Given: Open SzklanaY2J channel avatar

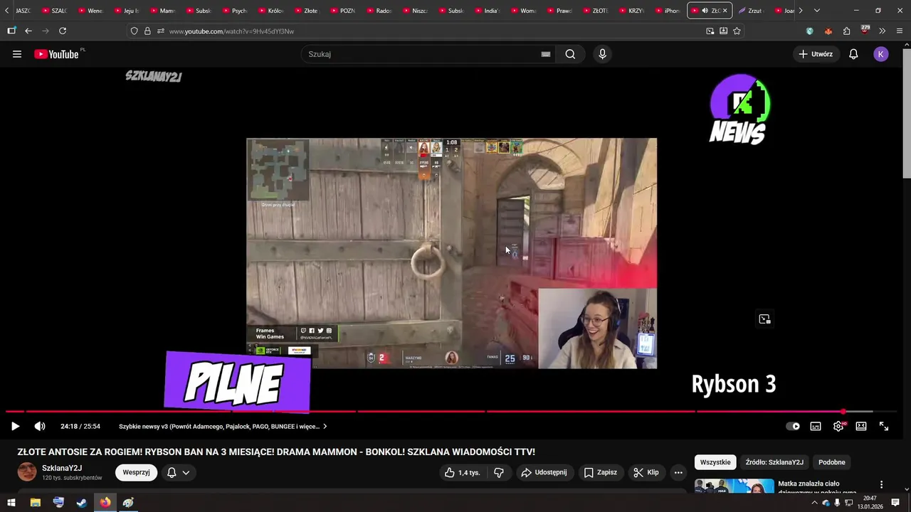Looking at the screenshot, I should [27, 472].
